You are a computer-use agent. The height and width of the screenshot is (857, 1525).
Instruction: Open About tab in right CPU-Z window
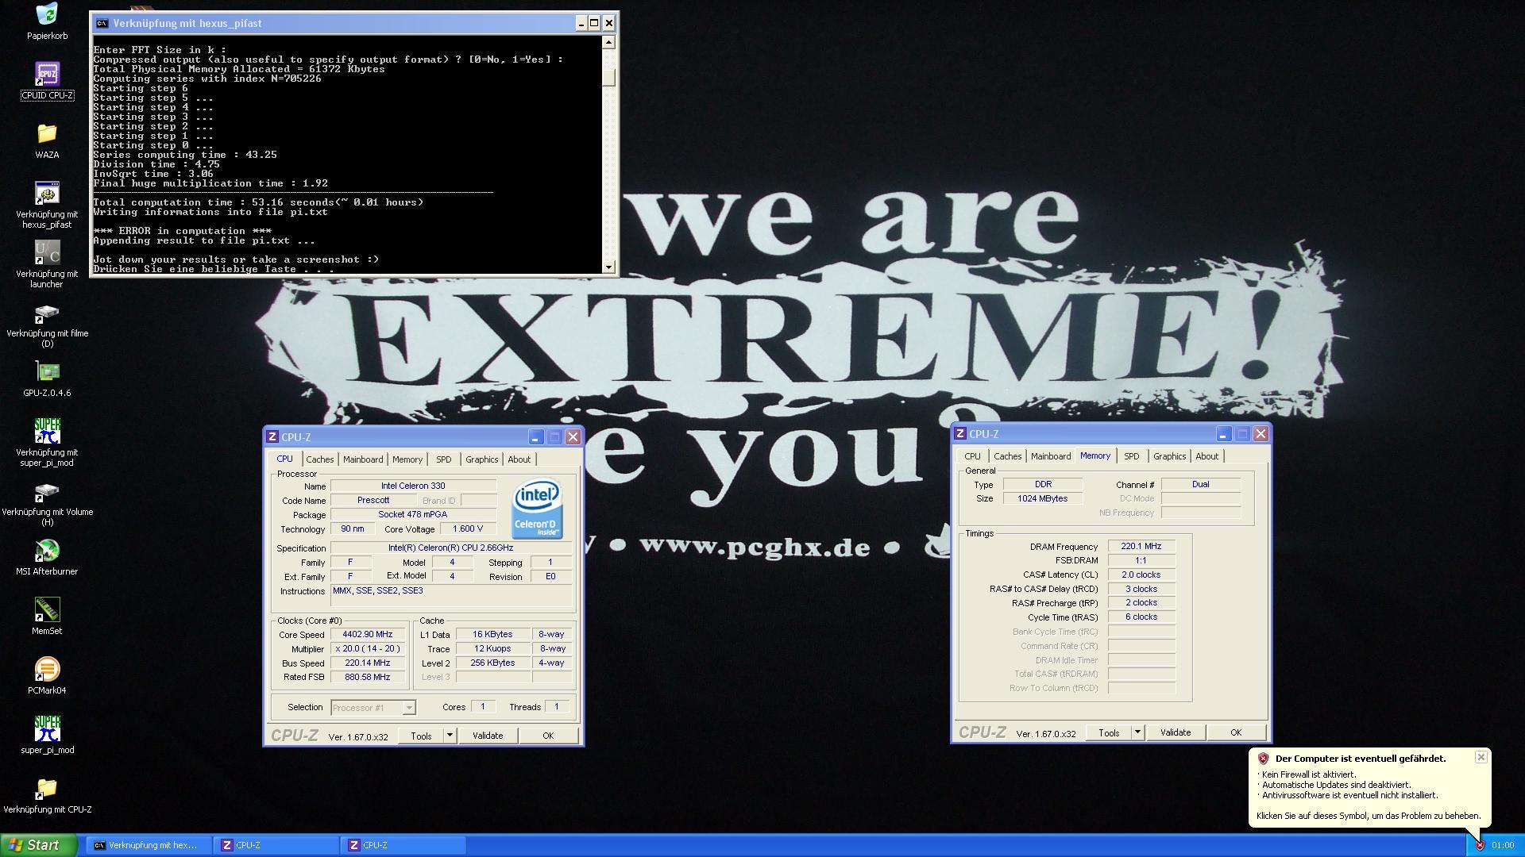1206,456
